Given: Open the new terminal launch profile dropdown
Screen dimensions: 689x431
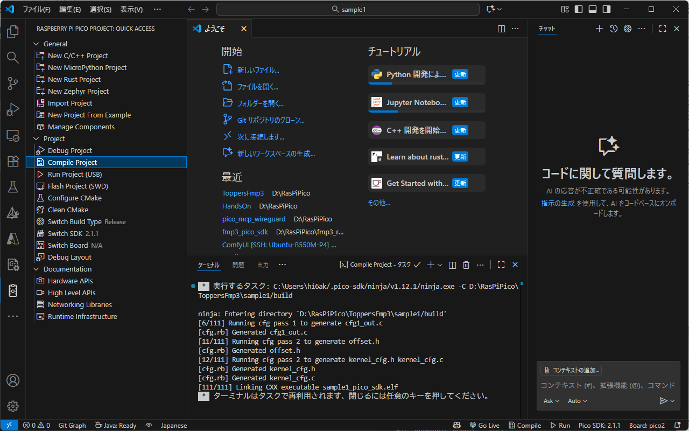Looking at the screenshot, I should 440,265.
